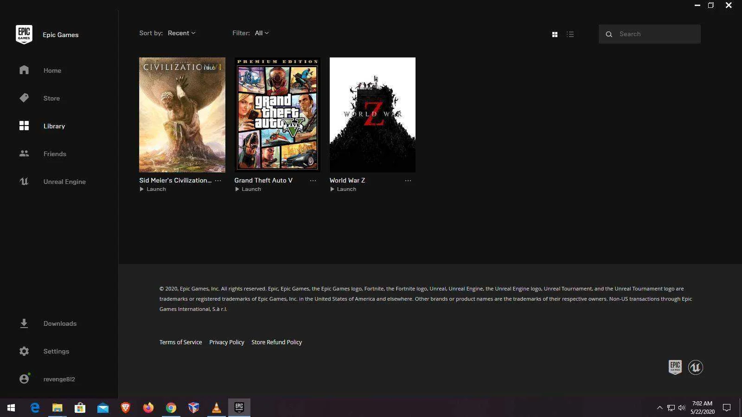742x417 pixels.
Task: Open the Sort by Recent dropdown
Action: (x=182, y=33)
